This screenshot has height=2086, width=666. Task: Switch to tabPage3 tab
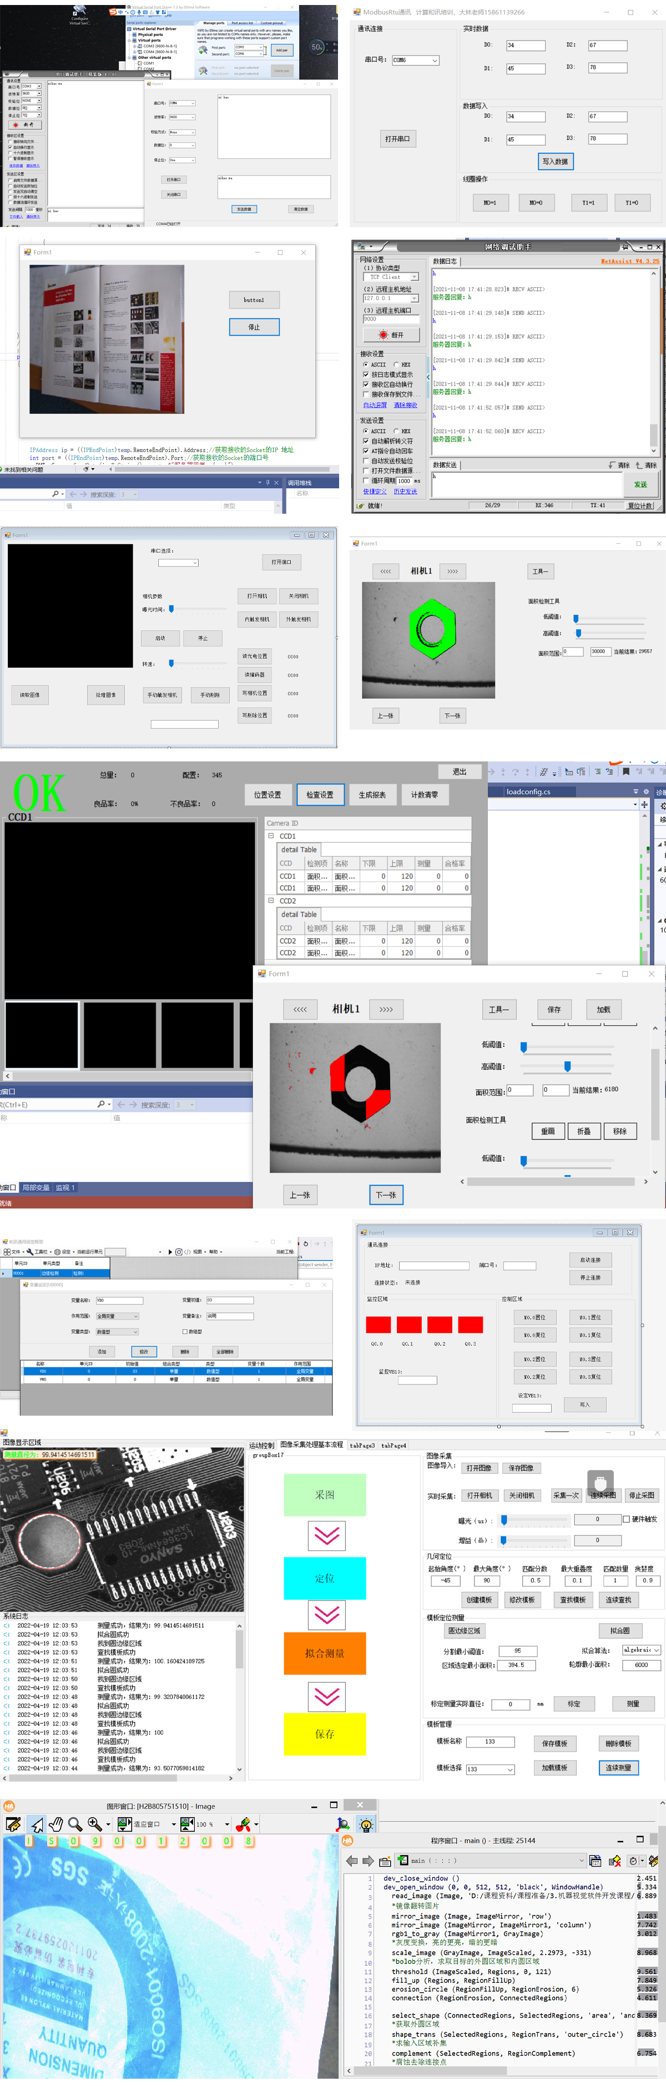[362, 1446]
